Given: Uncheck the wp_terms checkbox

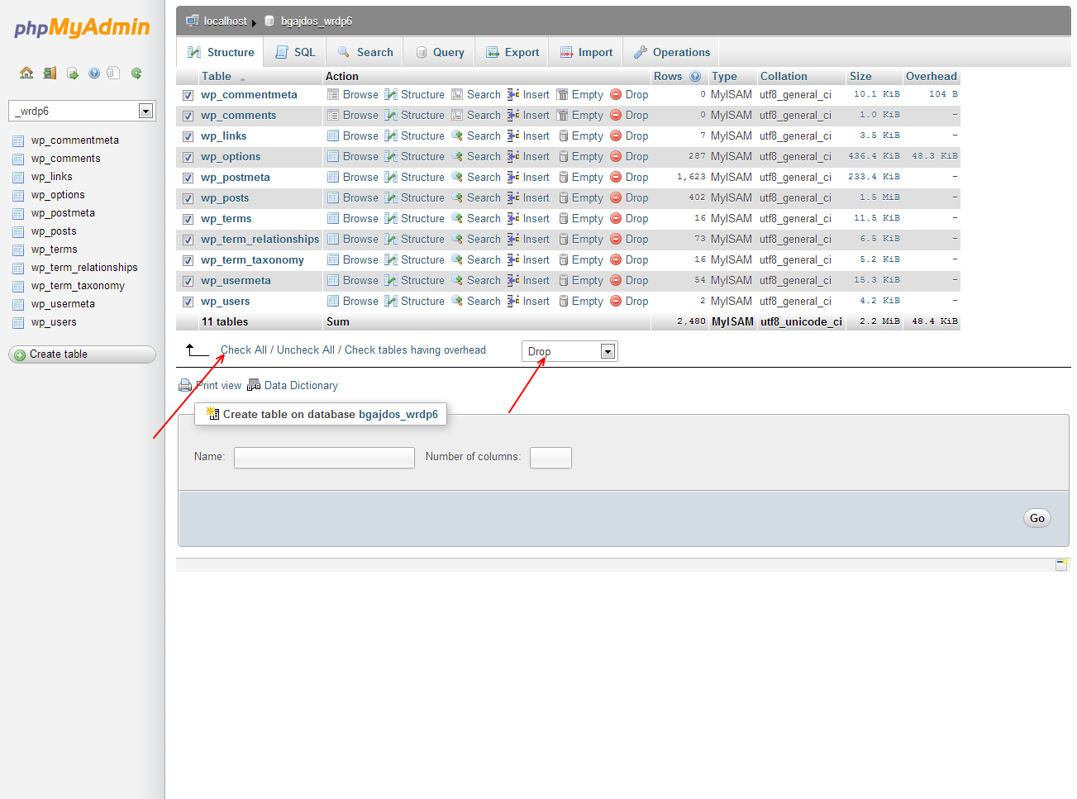Looking at the screenshot, I should [188, 219].
